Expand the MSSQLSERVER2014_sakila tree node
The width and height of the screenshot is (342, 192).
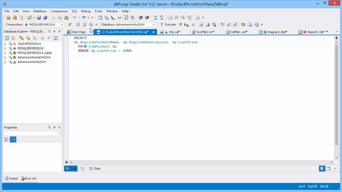5,53
